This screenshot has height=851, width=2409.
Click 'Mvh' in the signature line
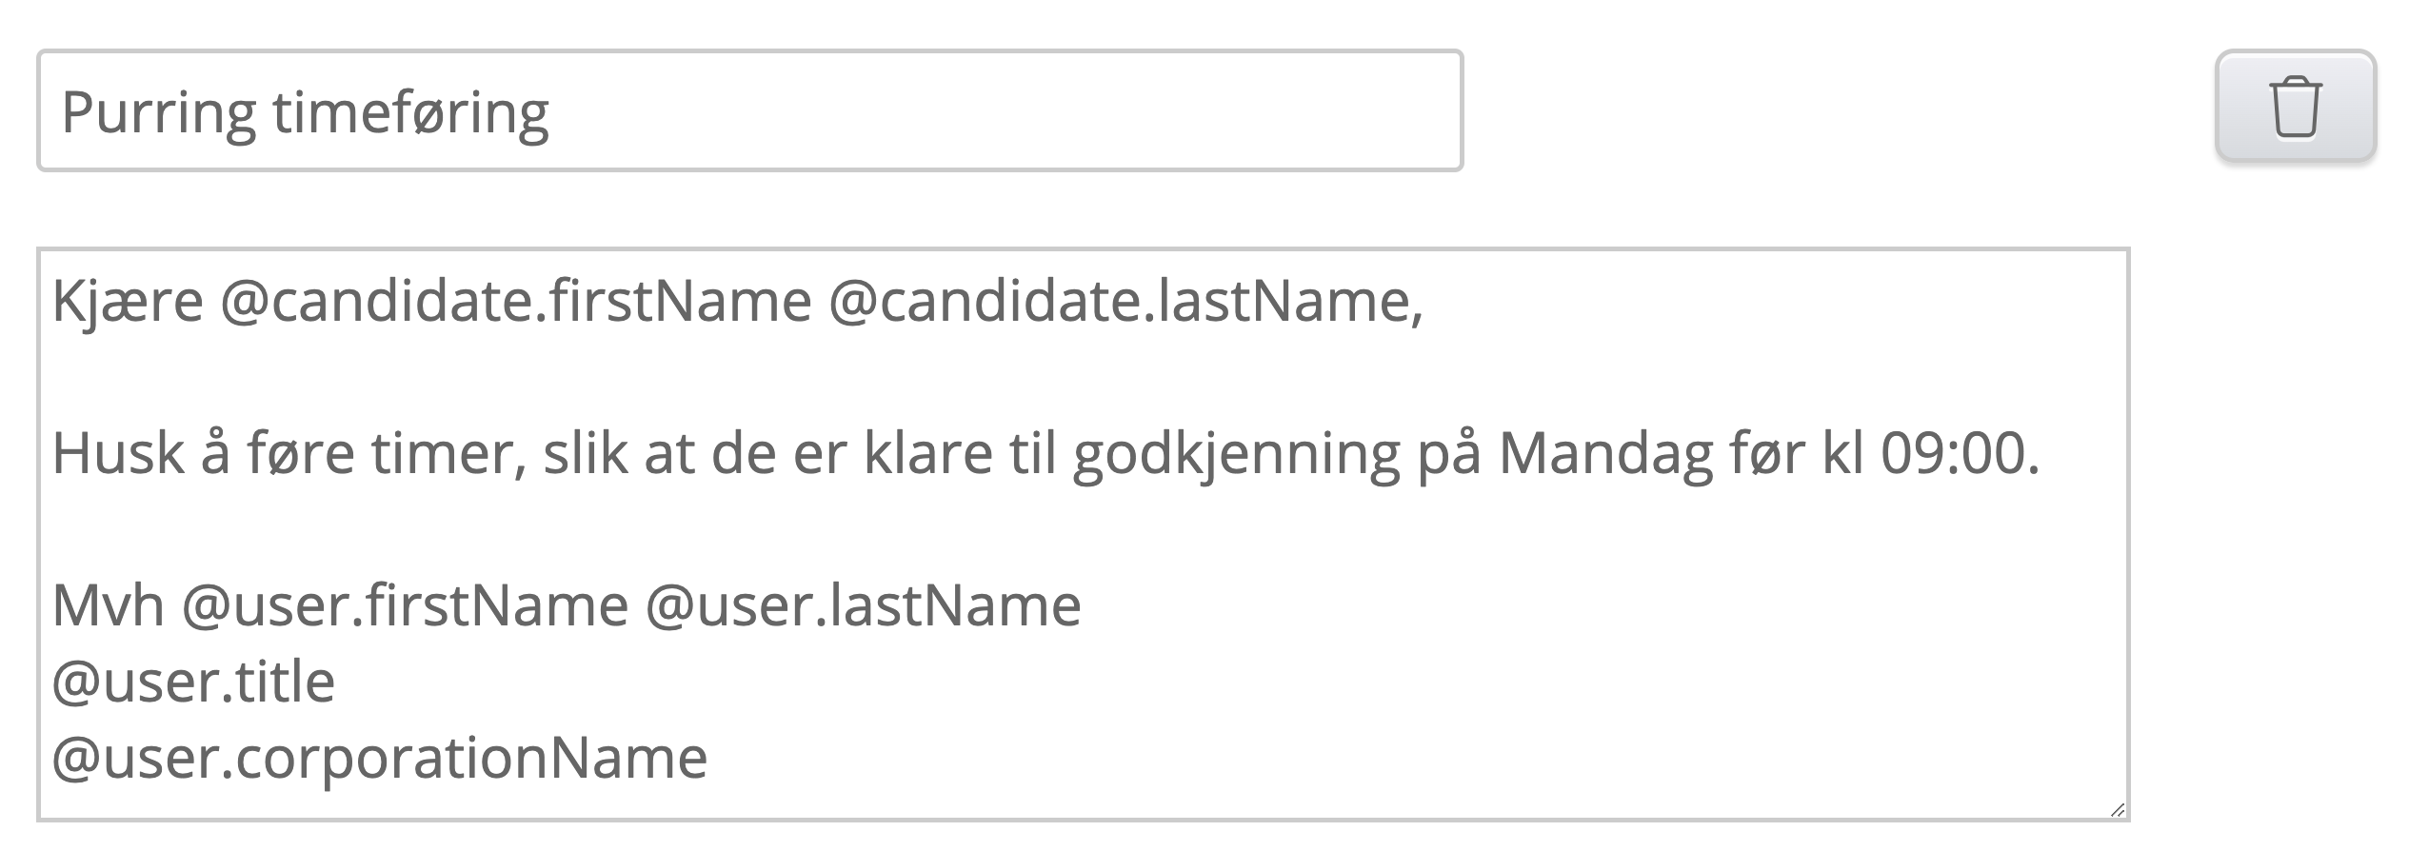(108, 605)
